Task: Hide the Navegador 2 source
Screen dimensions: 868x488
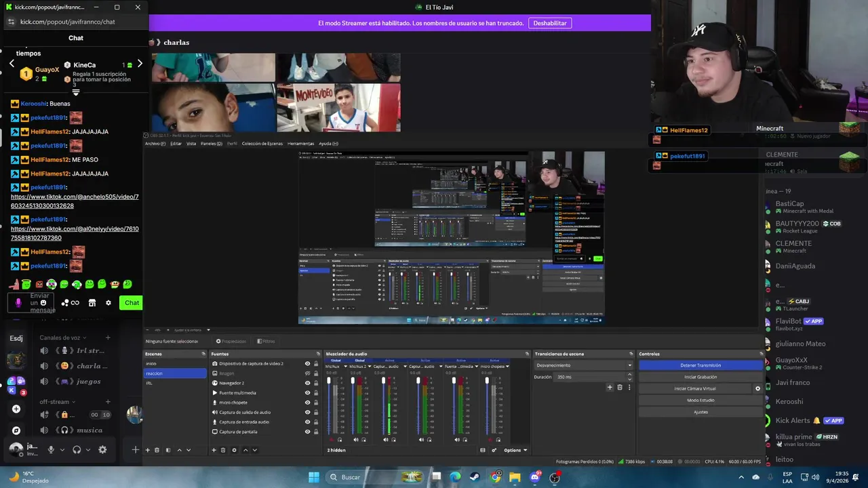Action: click(307, 383)
